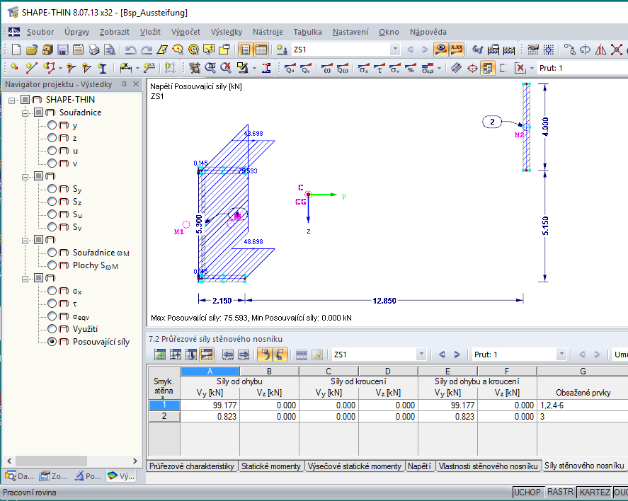Collapse the tree group containing σx
Screen dimensions: 628x501
pyautogui.click(x=25, y=279)
